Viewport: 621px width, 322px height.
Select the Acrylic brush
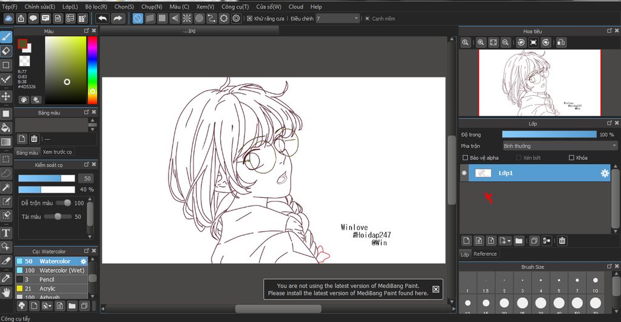point(52,289)
